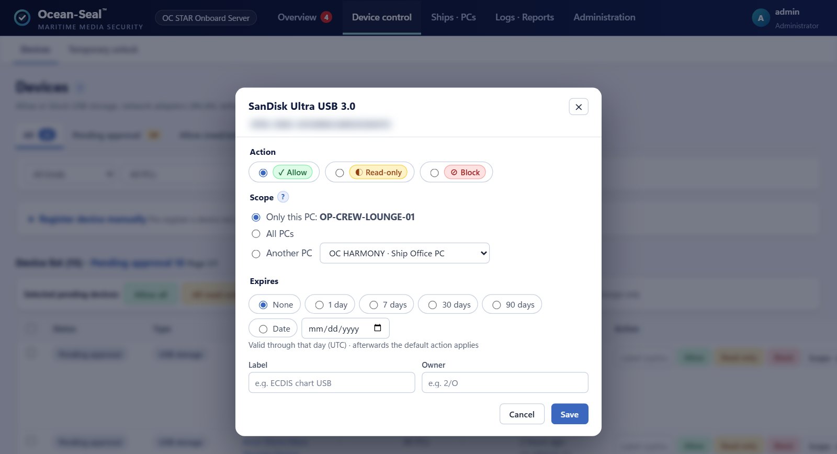Select the Date expiry radio

coord(263,329)
